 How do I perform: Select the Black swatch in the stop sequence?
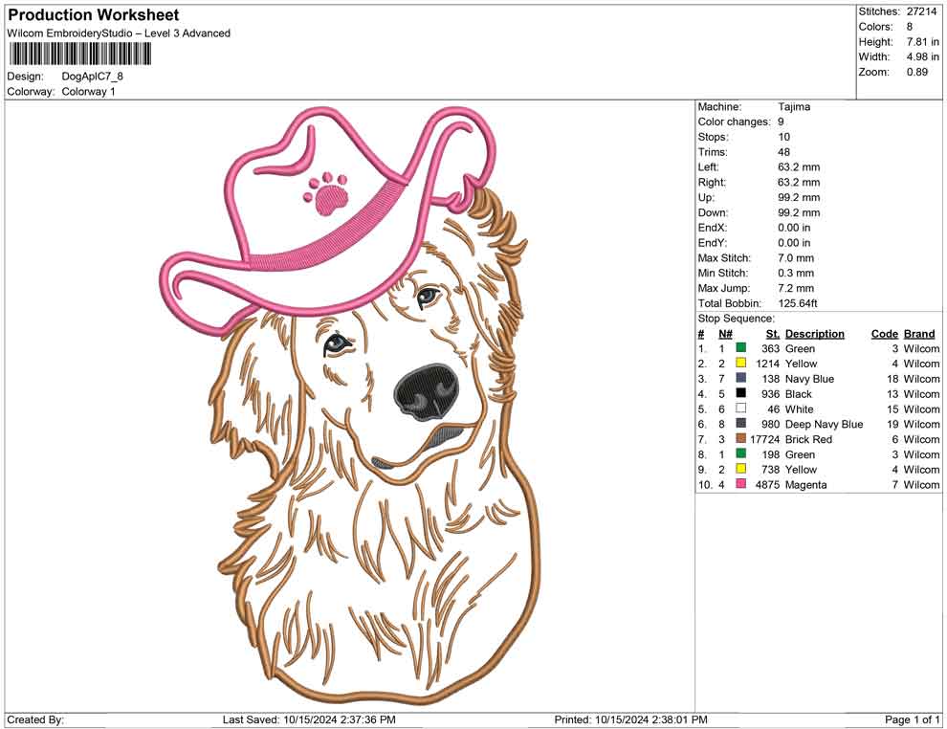coord(739,394)
